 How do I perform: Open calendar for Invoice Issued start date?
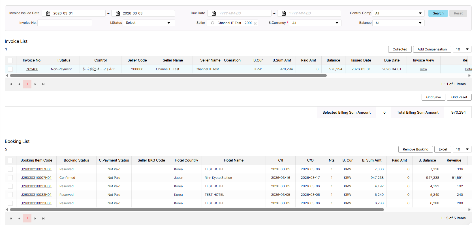click(48, 13)
